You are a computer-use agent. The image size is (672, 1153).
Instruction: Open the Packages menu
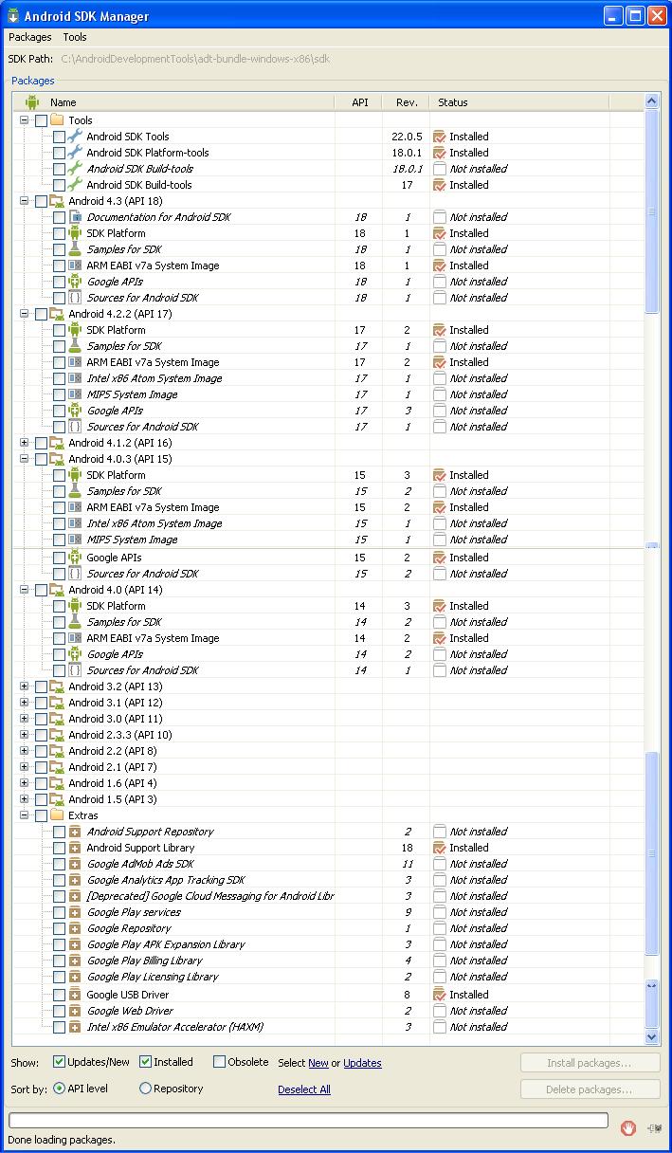tap(30, 37)
